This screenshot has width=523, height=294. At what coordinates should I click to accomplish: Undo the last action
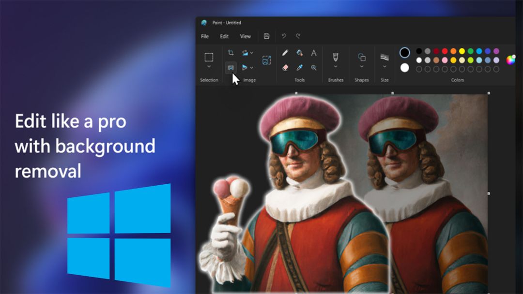[x=284, y=36]
